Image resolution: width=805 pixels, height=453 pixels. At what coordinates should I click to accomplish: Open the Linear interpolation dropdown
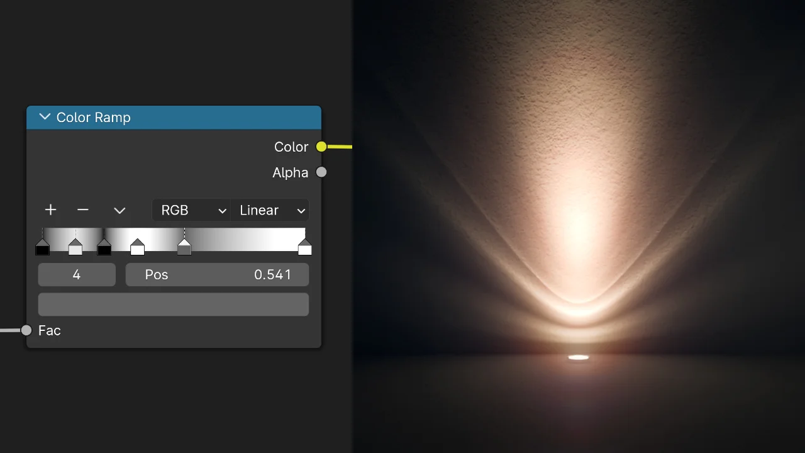click(x=270, y=210)
